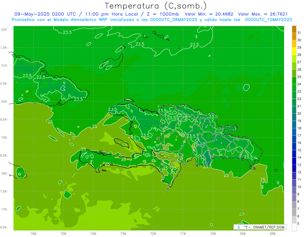Select the "Valor Min. = 20.4682" value
The width and height of the screenshot is (306, 237).
point(209,14)
